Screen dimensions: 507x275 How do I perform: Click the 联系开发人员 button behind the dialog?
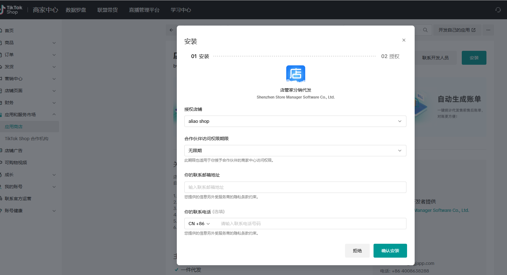436,58
